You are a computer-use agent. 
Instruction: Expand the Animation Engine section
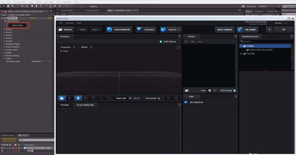[x=4, y=44]
